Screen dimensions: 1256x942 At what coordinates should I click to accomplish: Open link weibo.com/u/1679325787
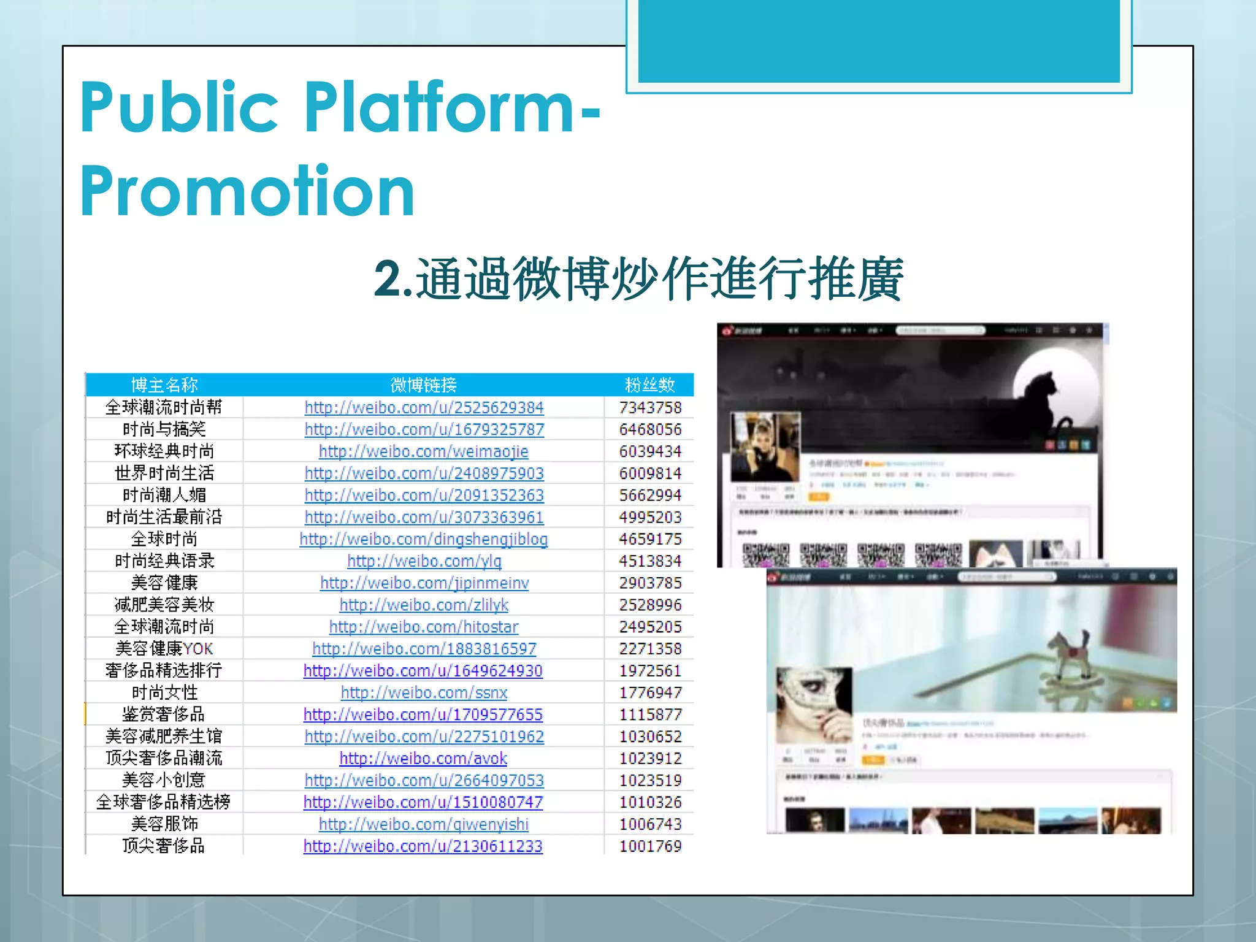pyautogui.click(x=424, y=430)
